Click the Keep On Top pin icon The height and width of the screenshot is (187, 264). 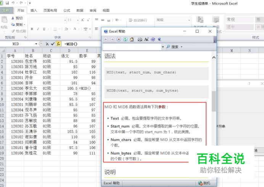point(159,40)
